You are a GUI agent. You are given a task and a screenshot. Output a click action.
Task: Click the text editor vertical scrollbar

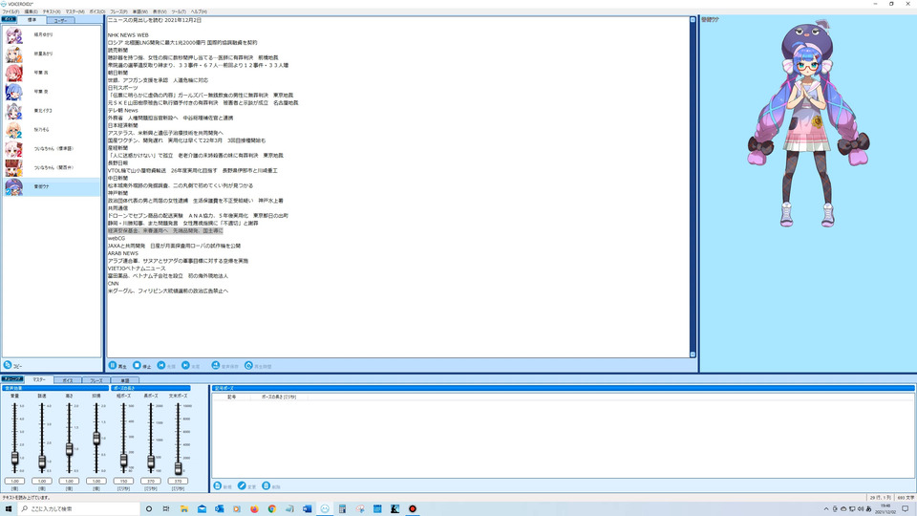[693, 187]
